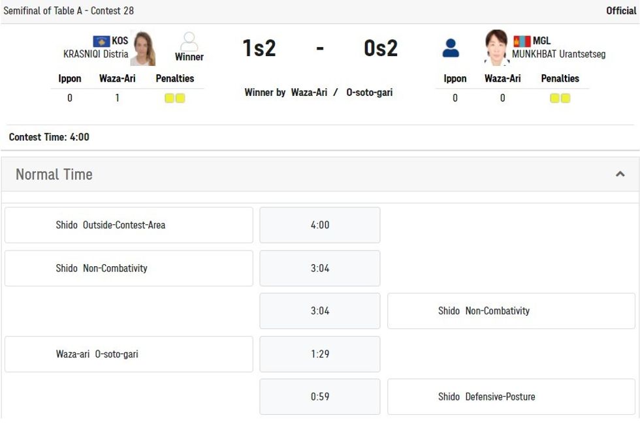Open MUNKHBAT Urantsetseg athlete link
640x424 pixels.
click(x=558, y=54)
